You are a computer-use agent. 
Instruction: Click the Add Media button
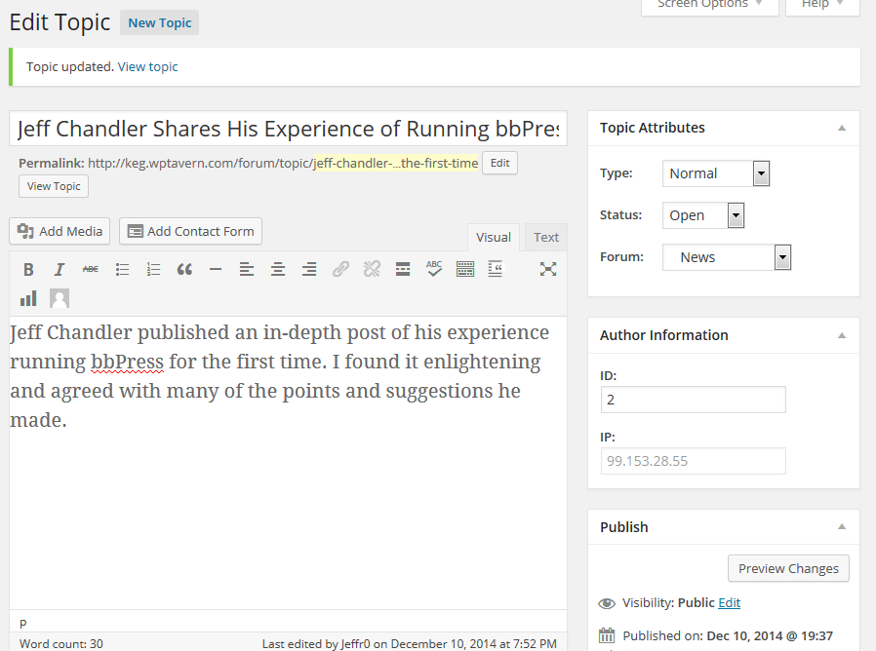tap(60, 231)
